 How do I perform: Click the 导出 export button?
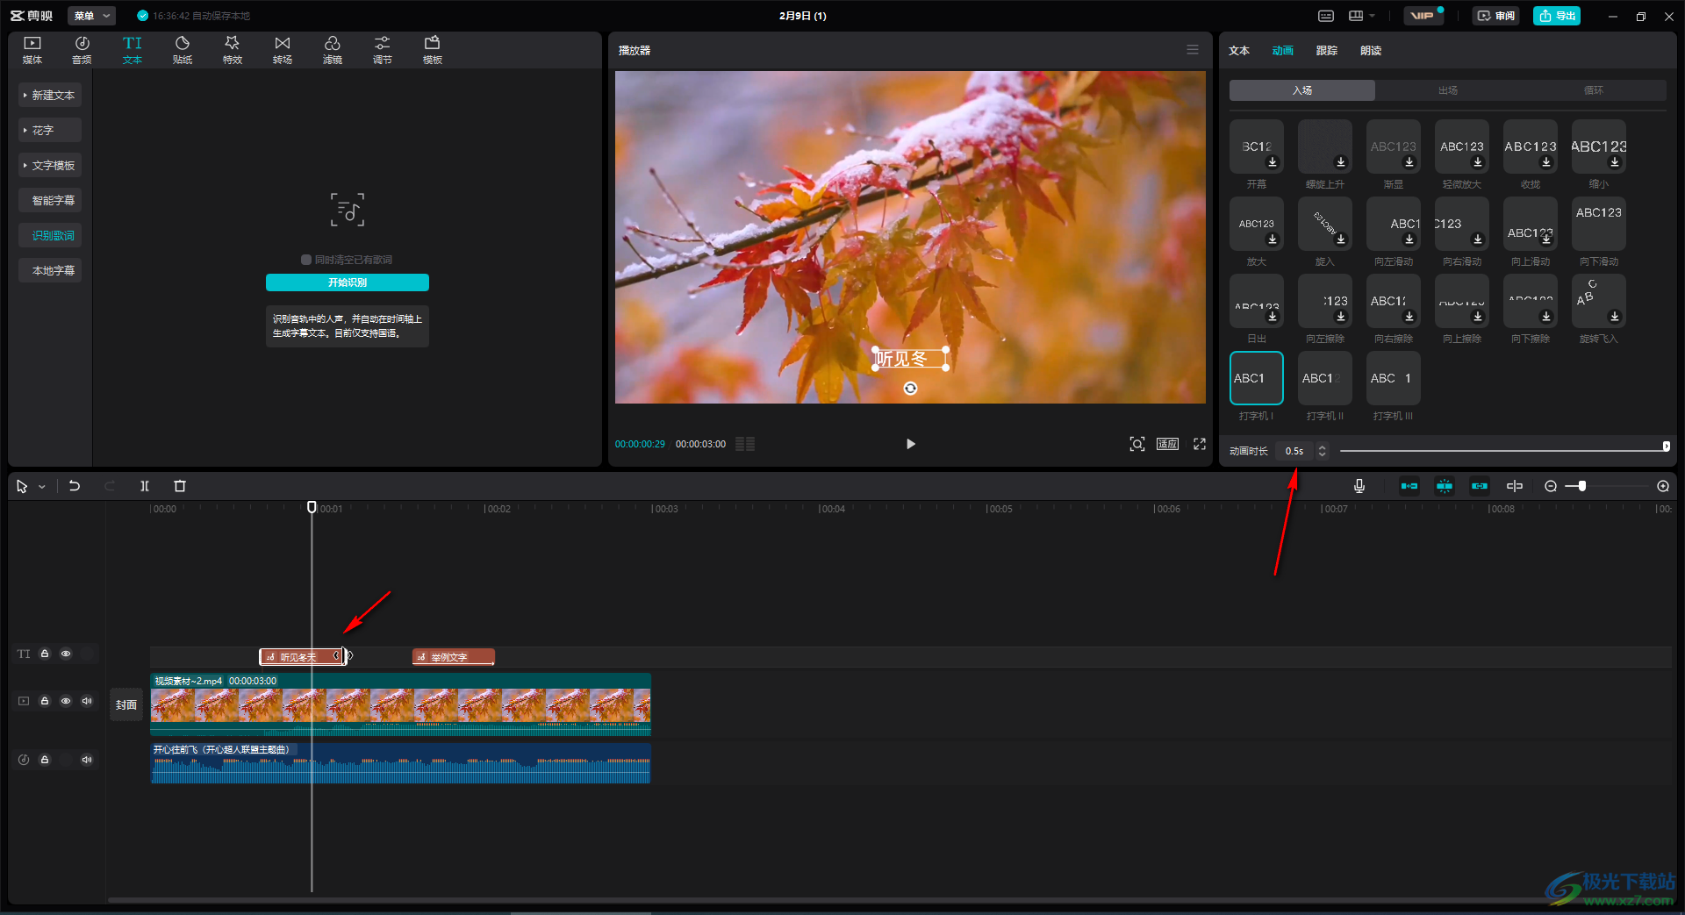point(1557,16)
